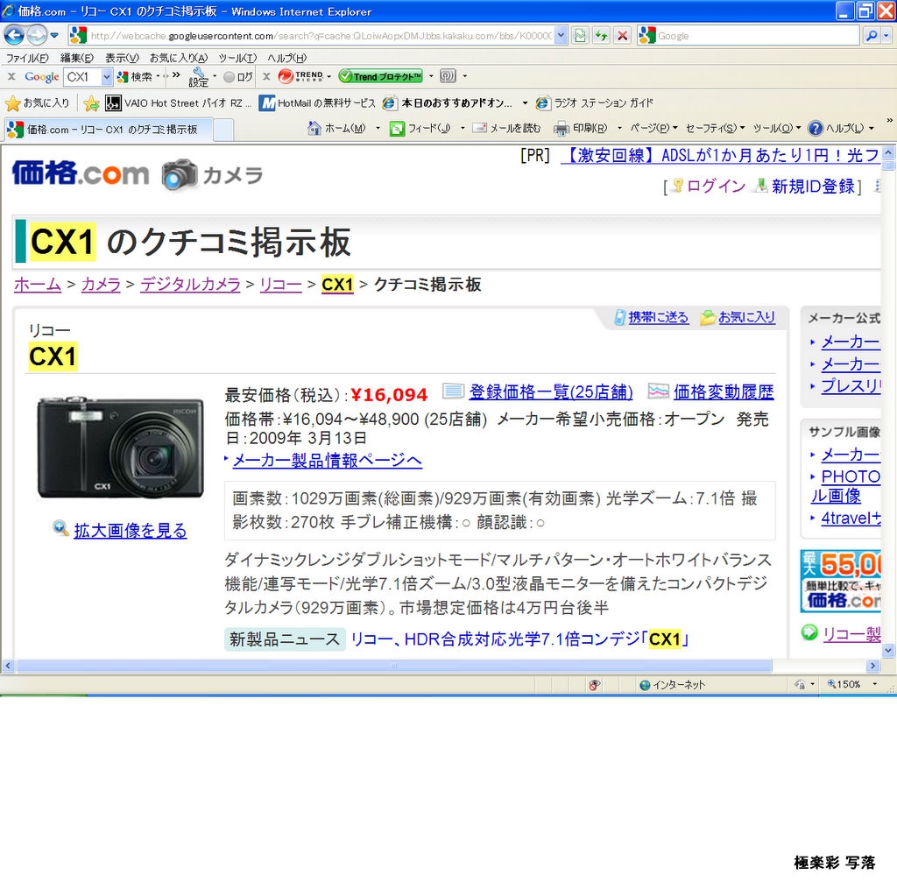Click the vertical scrollbar down arrow
This screenshot has height=889, width=897.
887,650
